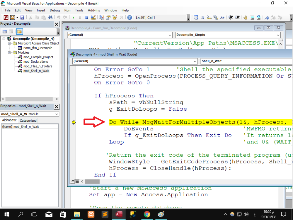Viewport: 293px width, 220px height.
Task: Open the Edit menu
Action: (x=18, y=10)
